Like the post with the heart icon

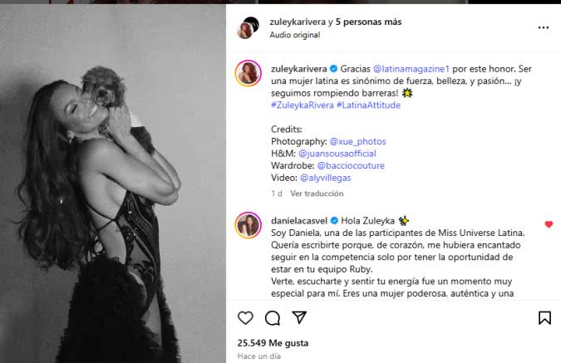(x=245, y=318)
